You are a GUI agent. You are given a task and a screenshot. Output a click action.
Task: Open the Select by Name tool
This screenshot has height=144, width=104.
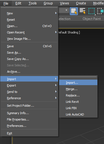pyautogui.click(x=83, y=11)
